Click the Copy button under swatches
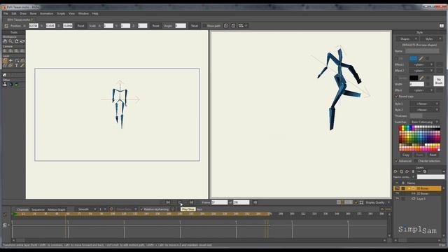448x252 pixels. pos(406,155)
